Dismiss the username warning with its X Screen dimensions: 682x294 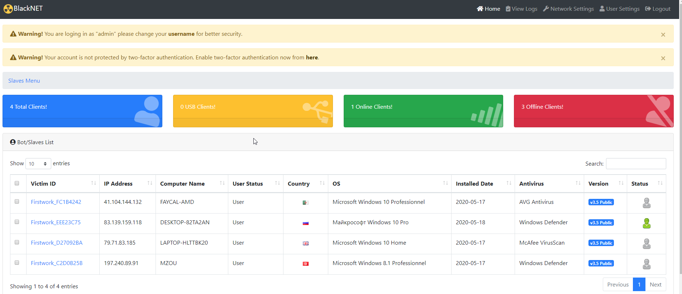663,35
